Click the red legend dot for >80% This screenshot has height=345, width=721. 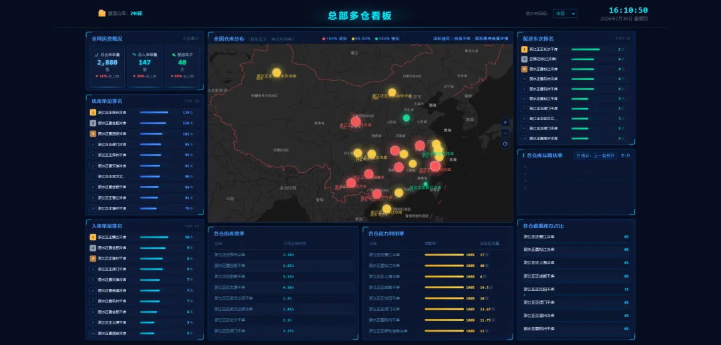click(x=324, y=39)
